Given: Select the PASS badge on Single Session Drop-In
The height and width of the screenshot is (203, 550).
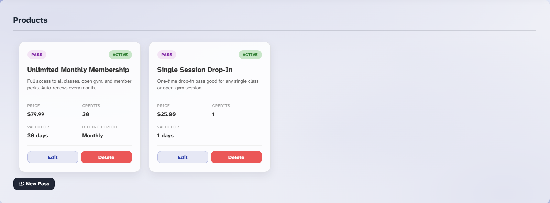Looking at the screenshot, I should coord(166,54).
